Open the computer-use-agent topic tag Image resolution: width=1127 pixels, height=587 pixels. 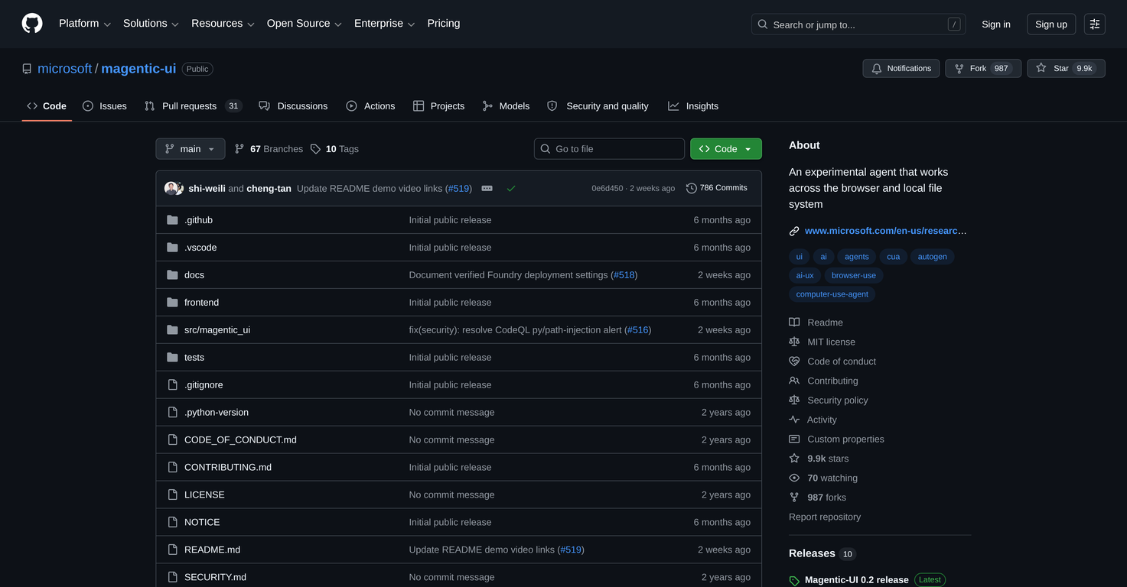[832, 294]
